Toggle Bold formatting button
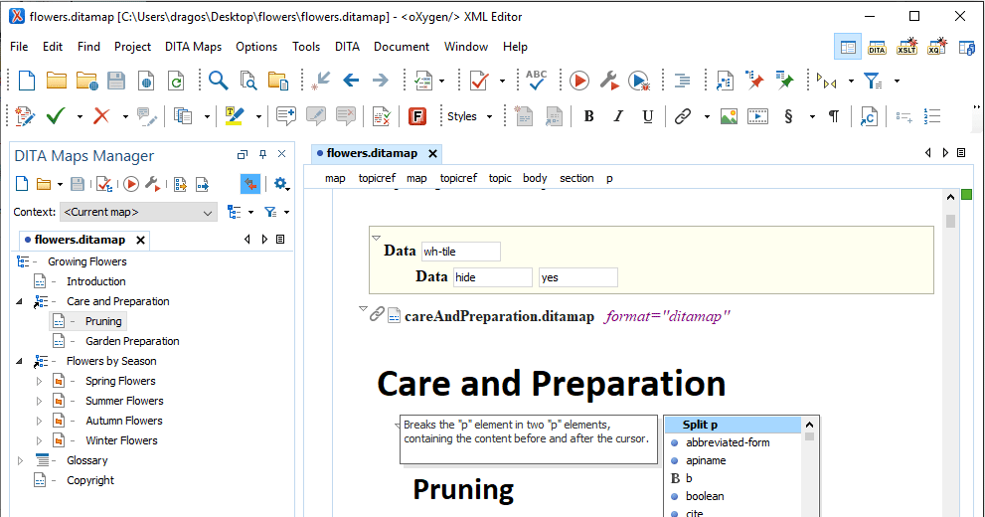 (x=588, y=116)
